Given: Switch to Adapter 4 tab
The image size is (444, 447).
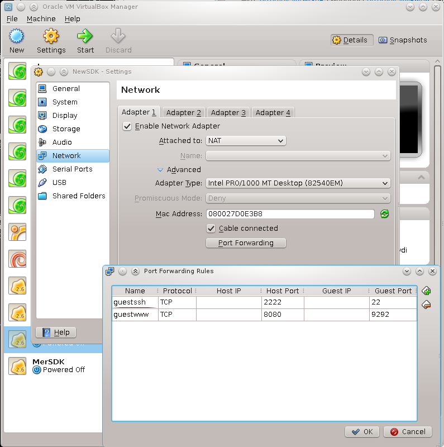Looking at the screenshot, I should click(273, 113).
